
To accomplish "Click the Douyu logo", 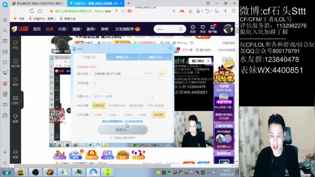I will pos(20,29).
